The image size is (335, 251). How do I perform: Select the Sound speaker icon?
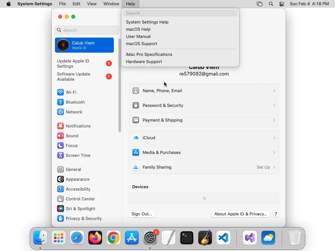pos(61,136)
